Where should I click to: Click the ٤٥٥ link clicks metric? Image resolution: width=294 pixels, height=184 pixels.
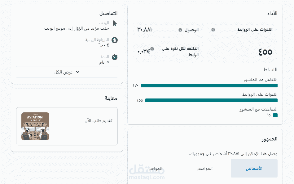pyautogui.click(x=265, y=52)
